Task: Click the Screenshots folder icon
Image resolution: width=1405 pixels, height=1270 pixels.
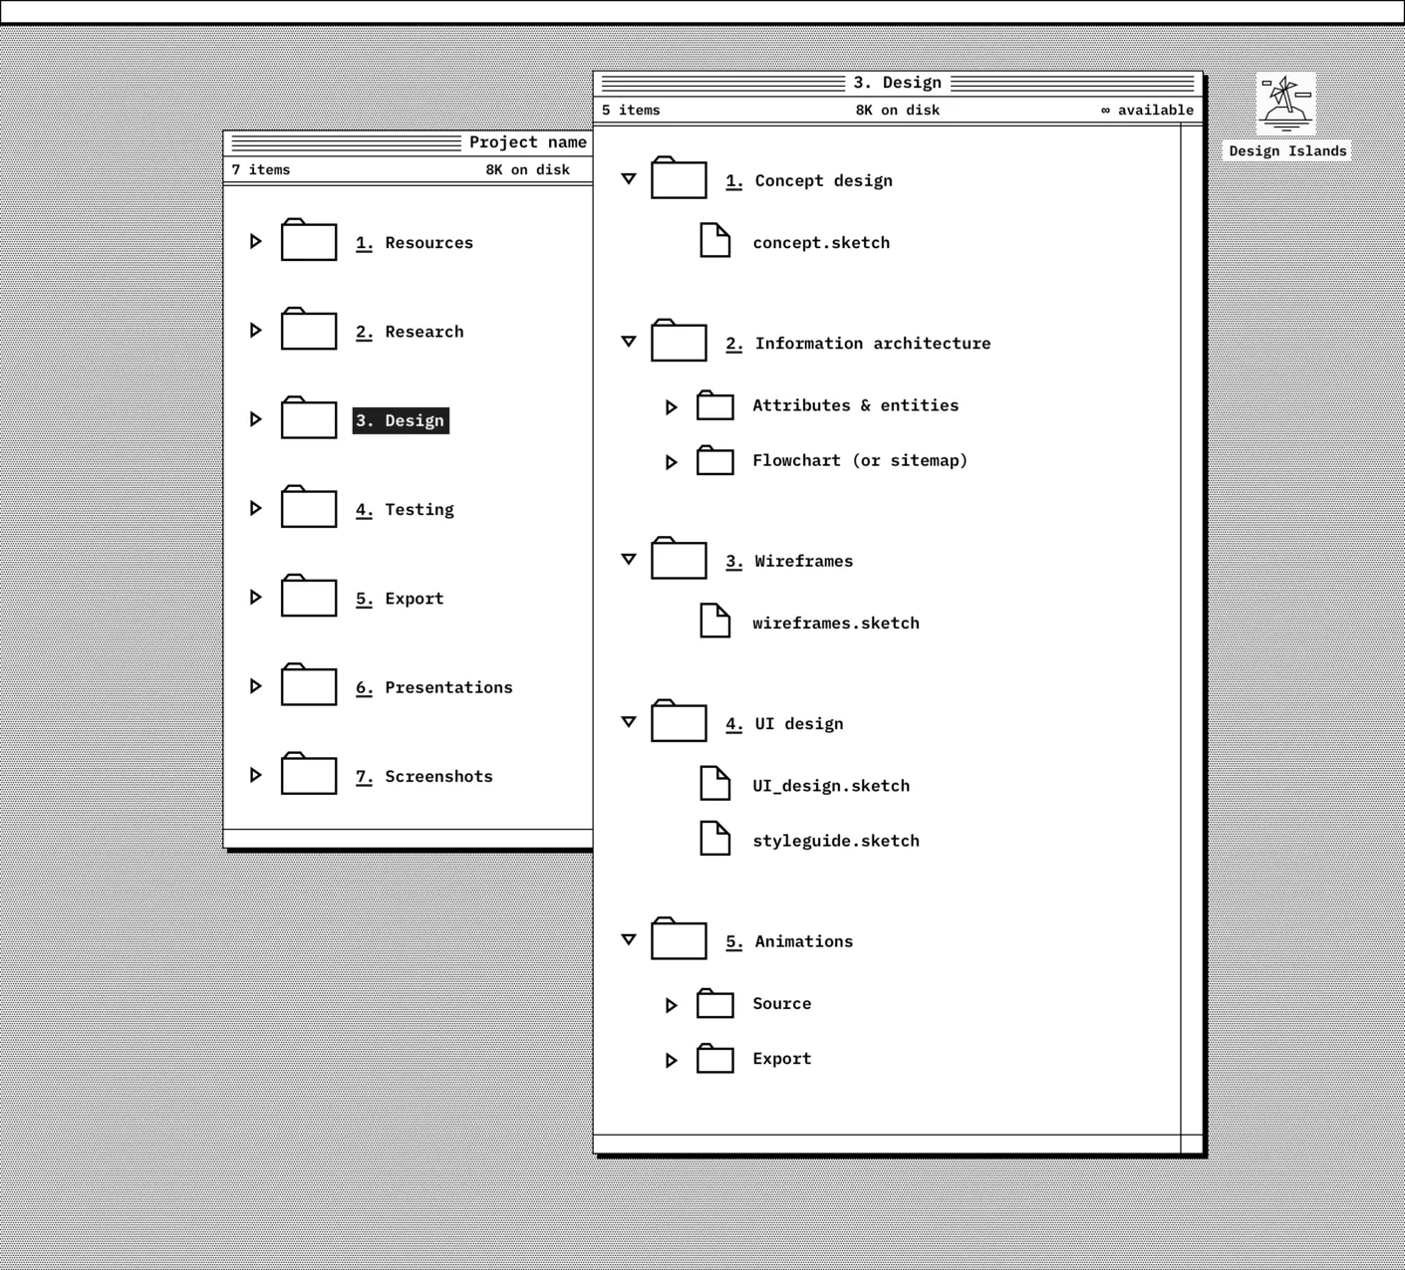Action: coord(308,775)
